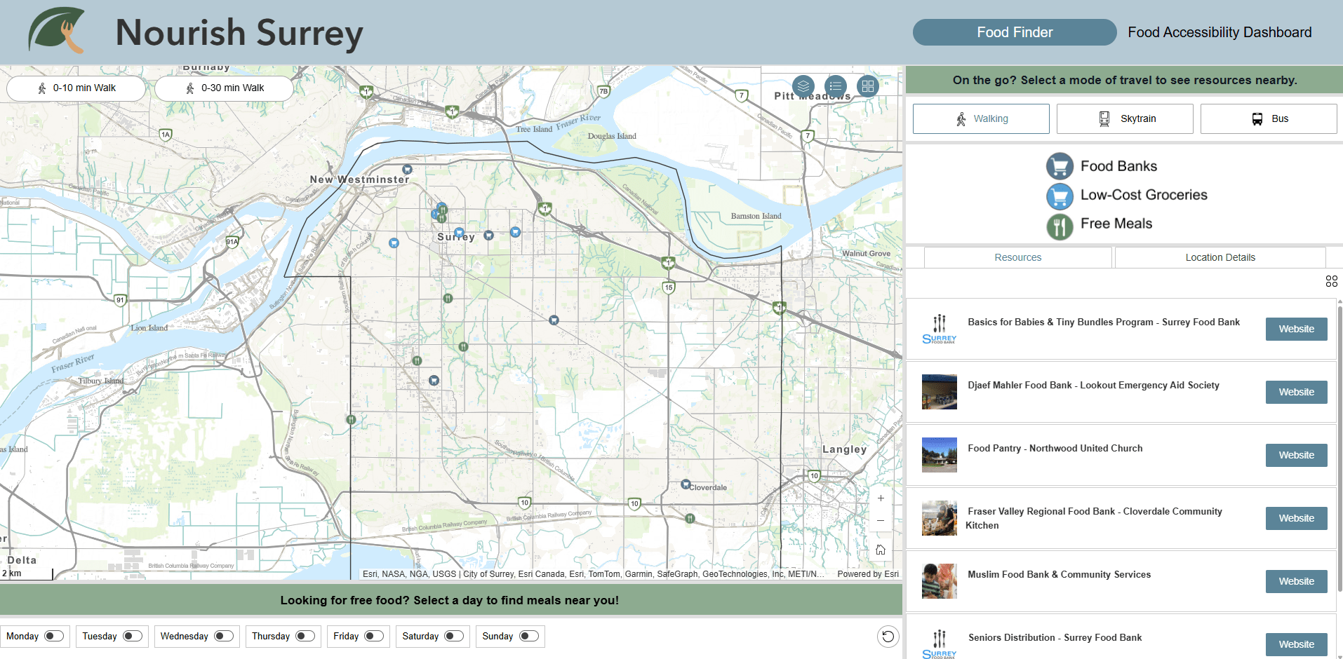This screenshot has height=659, width=1343.
Task: Click the Food Banks cart icon in the legend
Action: [1060, 166]
